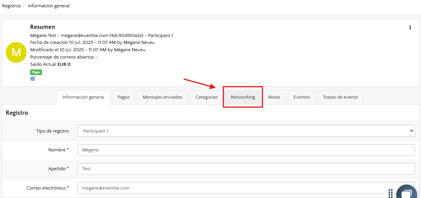Screen dimensions: 421x198
Task: Open the Trazas de evento tab
Action: click(x=340, y=97)
